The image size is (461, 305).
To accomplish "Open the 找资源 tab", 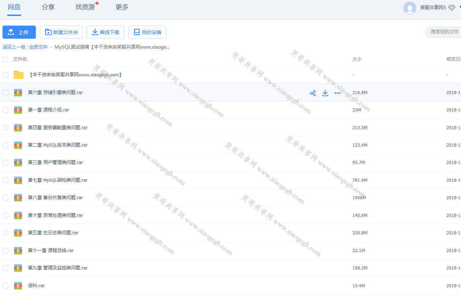I will 85,7.
